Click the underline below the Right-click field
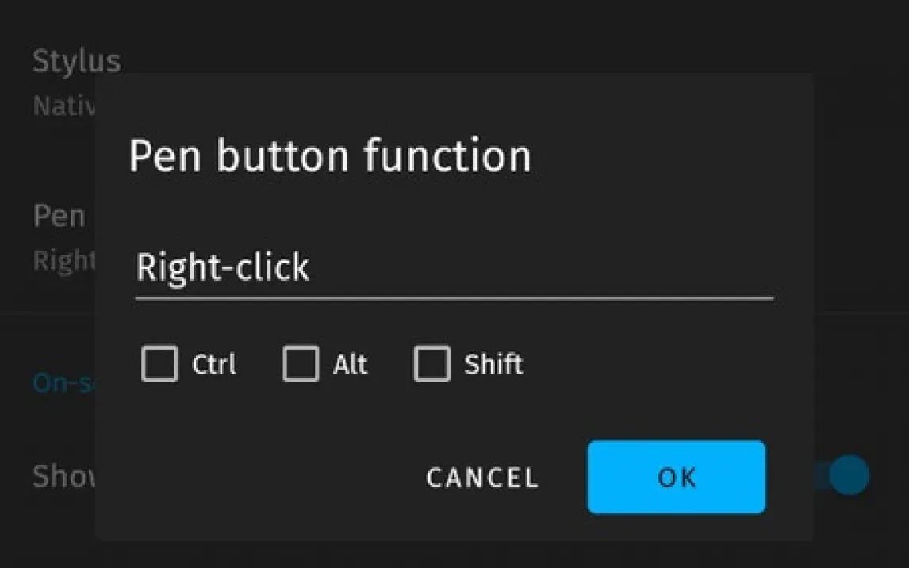 click(x=454, y=299)
